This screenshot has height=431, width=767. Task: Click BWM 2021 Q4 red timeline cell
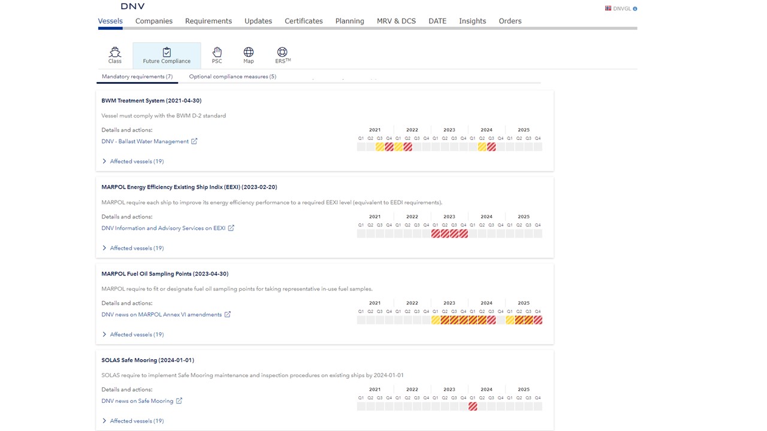point(389,147)
